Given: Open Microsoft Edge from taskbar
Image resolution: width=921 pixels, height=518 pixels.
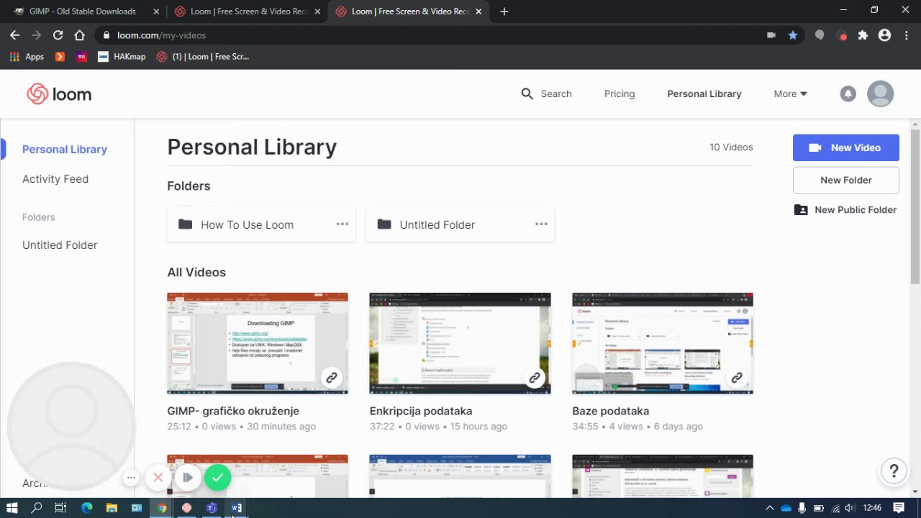Looking at the screenshot, I should coord(87,508).
